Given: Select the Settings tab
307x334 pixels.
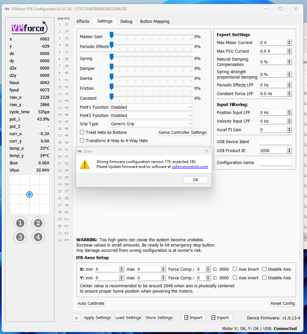Looking at the screenshot, I should (105, 21).
